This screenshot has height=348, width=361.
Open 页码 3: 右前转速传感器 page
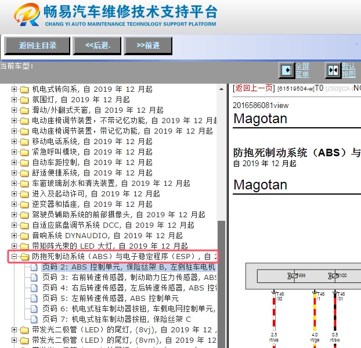[129, 277]
